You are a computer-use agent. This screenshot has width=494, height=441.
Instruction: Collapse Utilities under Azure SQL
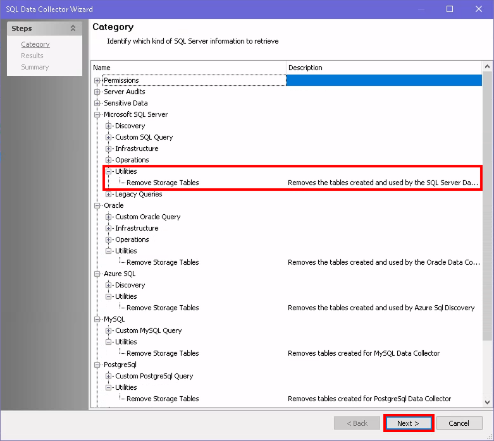click(x=108, y=296)
